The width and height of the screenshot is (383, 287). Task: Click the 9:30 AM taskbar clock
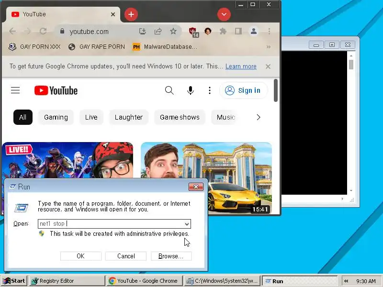click(366, 281)
